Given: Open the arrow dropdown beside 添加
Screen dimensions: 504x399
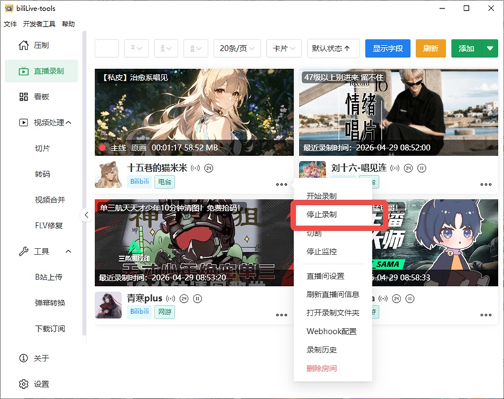Looking at the screenshot, I should [490, 48].
